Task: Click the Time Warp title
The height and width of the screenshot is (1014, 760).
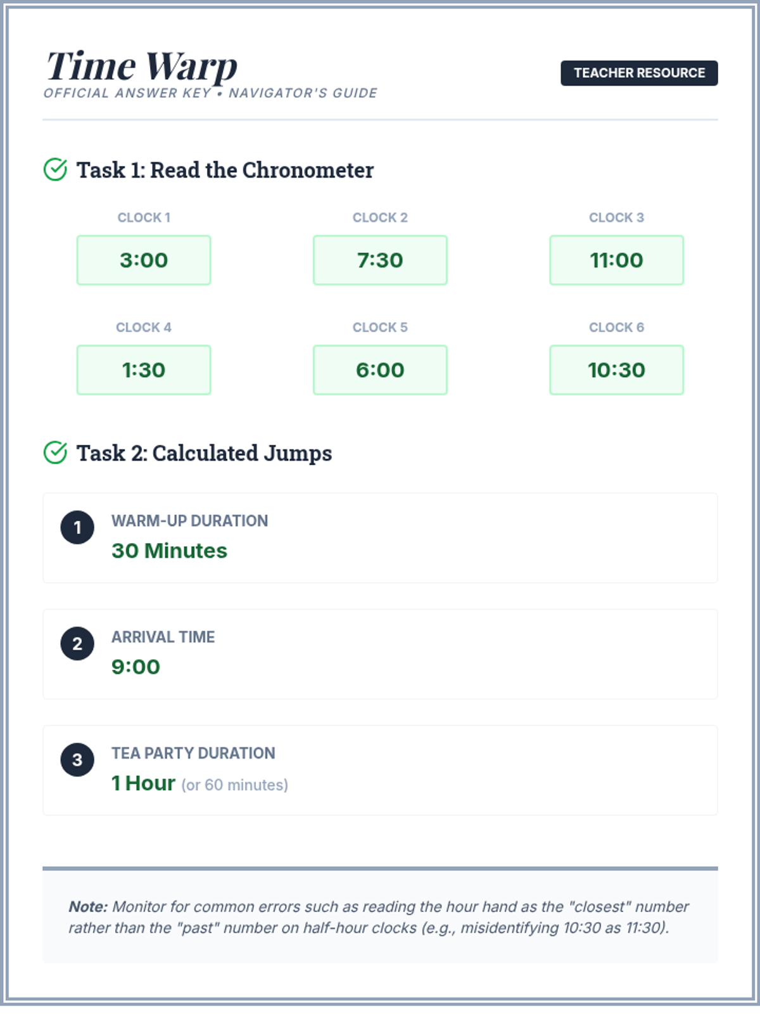Action: (142, 66)
